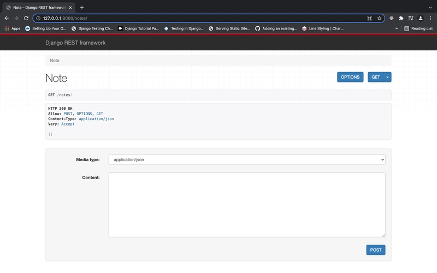437x273 pixels.
Task: Show hidden bookmarks with the double chevron
Action: click(x=397, y=28)
